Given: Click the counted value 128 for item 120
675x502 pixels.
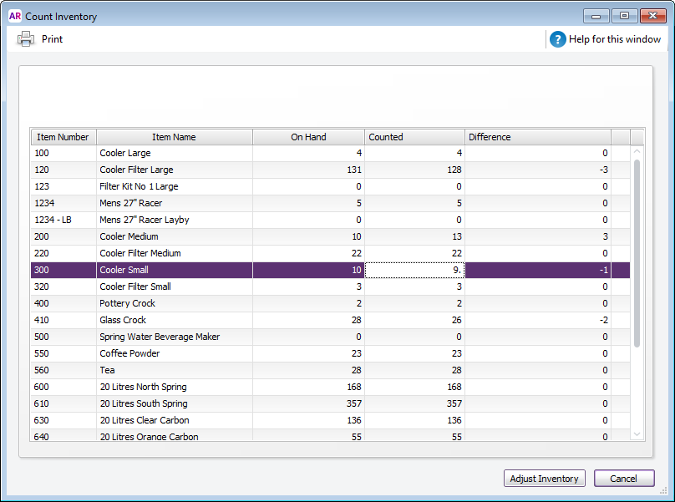Looking at the screenshot, I should pyautogui.click(x=454, y=170).
